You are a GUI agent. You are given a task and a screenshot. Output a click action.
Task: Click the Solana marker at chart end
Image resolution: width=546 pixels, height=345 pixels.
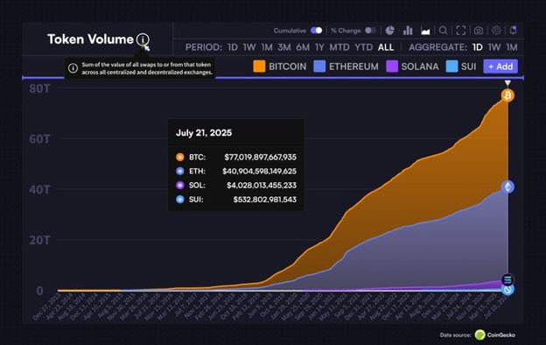507,280
